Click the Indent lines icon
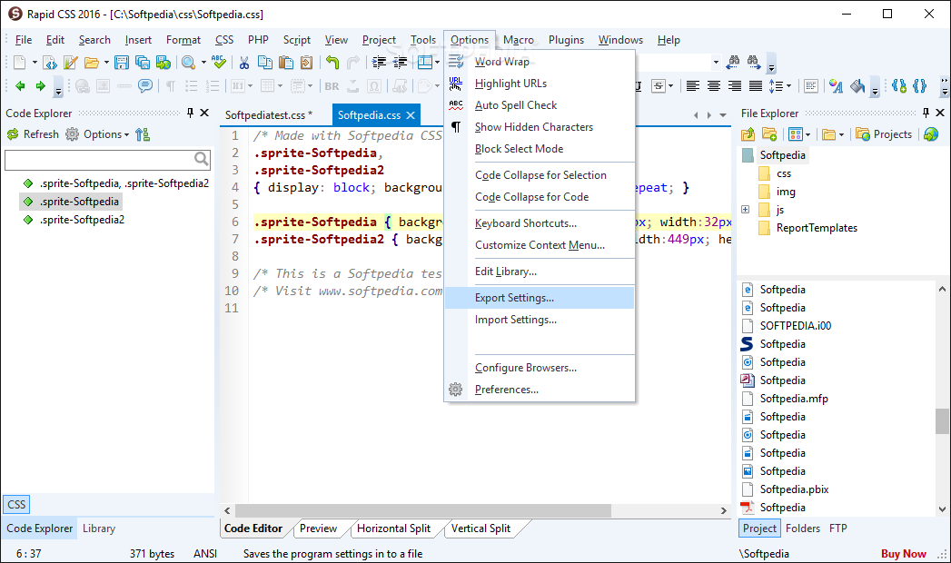 click(379, 63)
